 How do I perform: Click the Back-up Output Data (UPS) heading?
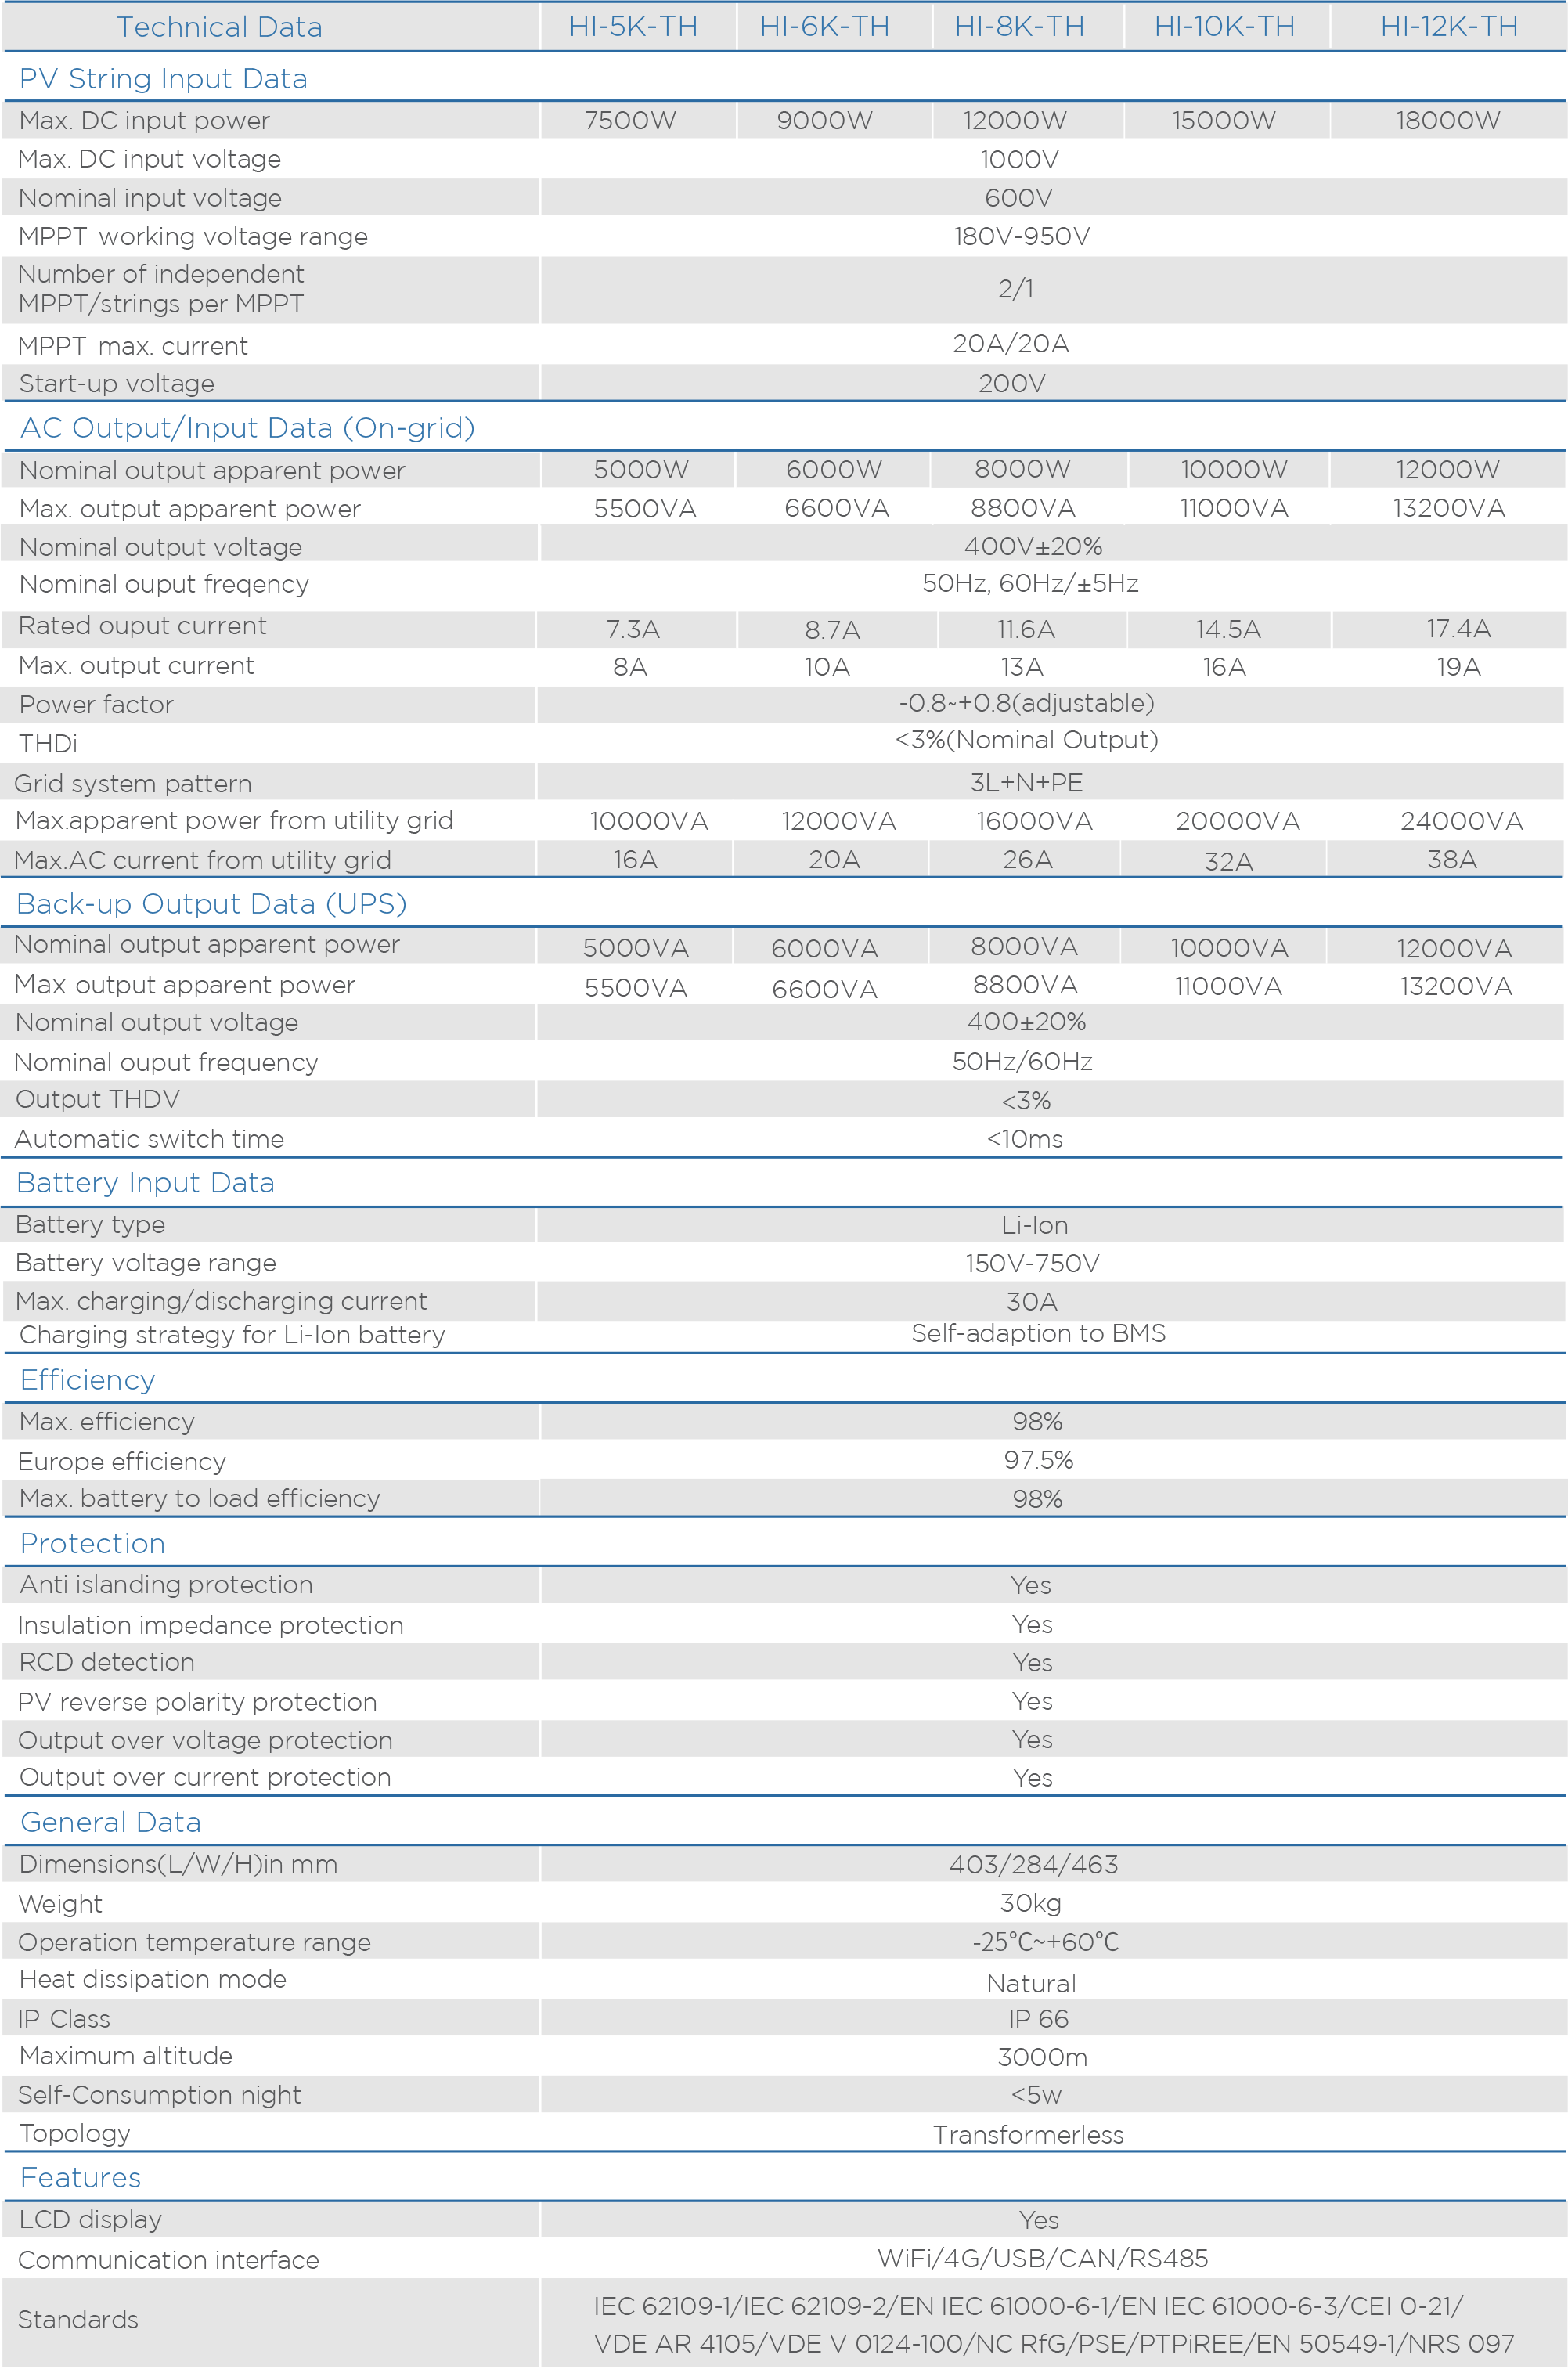[x=211, y=904]
